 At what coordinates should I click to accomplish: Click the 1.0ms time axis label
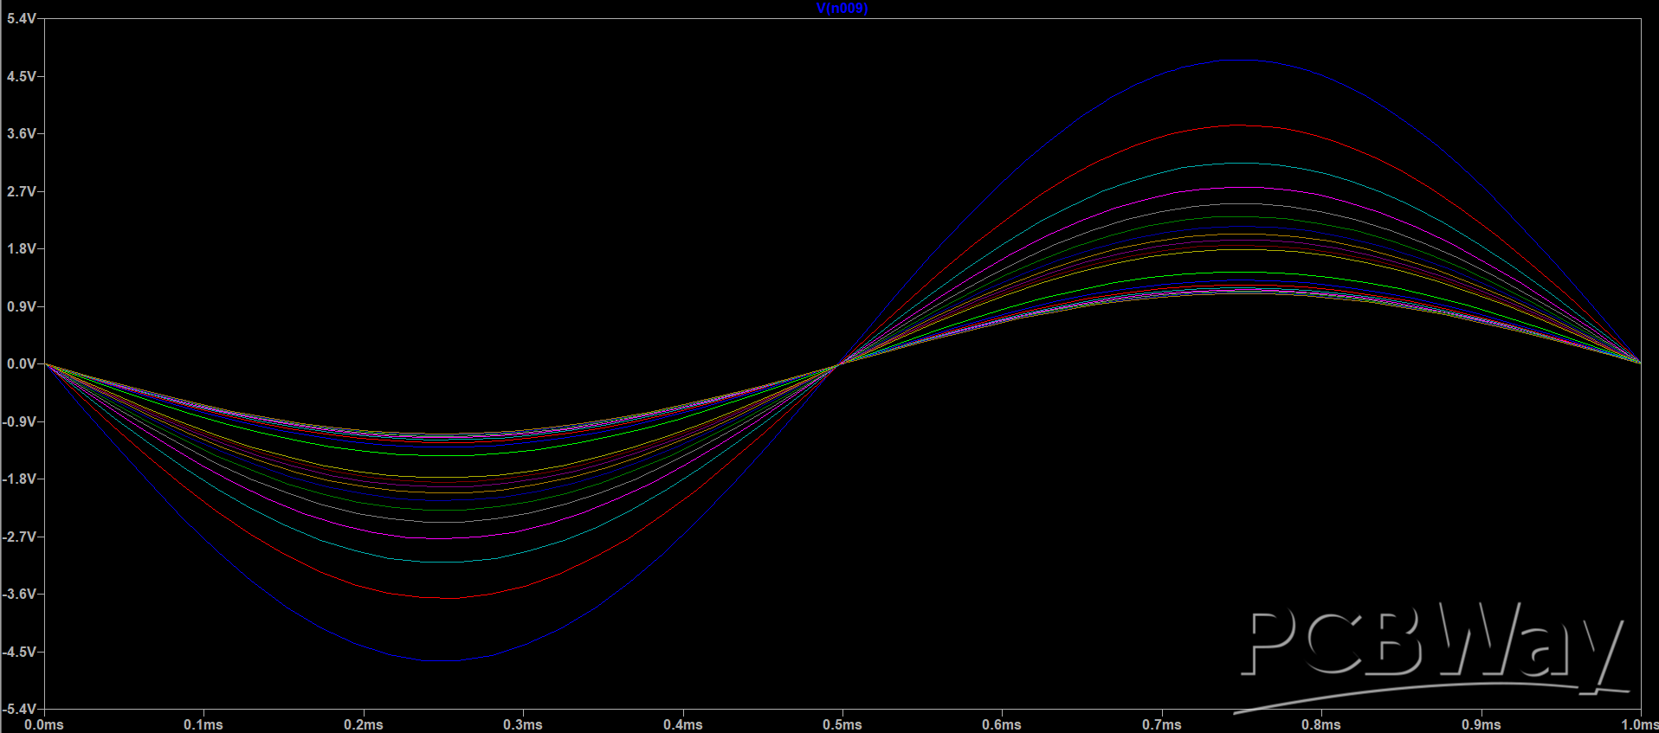coord(1639,724)
